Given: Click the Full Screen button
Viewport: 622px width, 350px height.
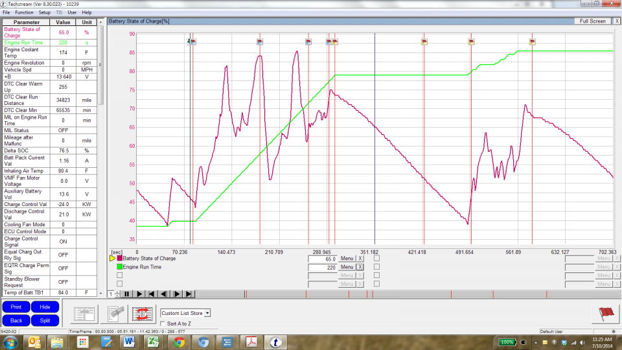Looking at the screenshot, I should click(593, 21).
